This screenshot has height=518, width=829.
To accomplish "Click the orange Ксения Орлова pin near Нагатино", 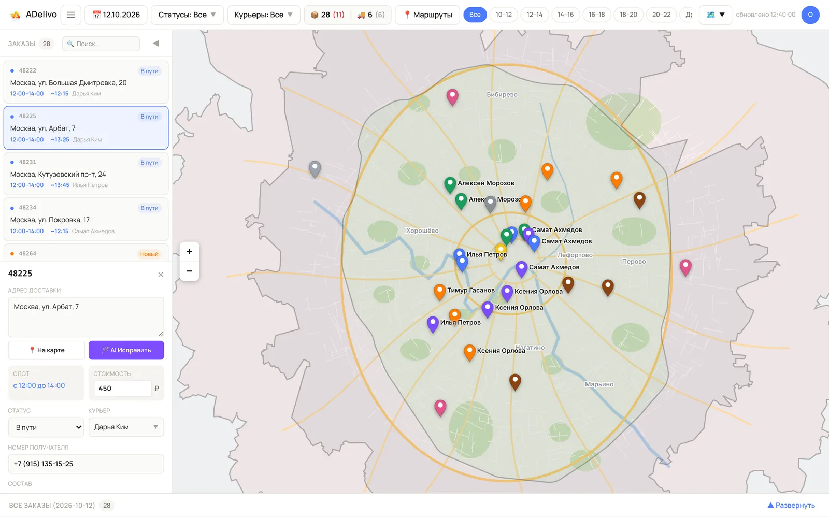I will pyautogui.click(x=469, y=352).
